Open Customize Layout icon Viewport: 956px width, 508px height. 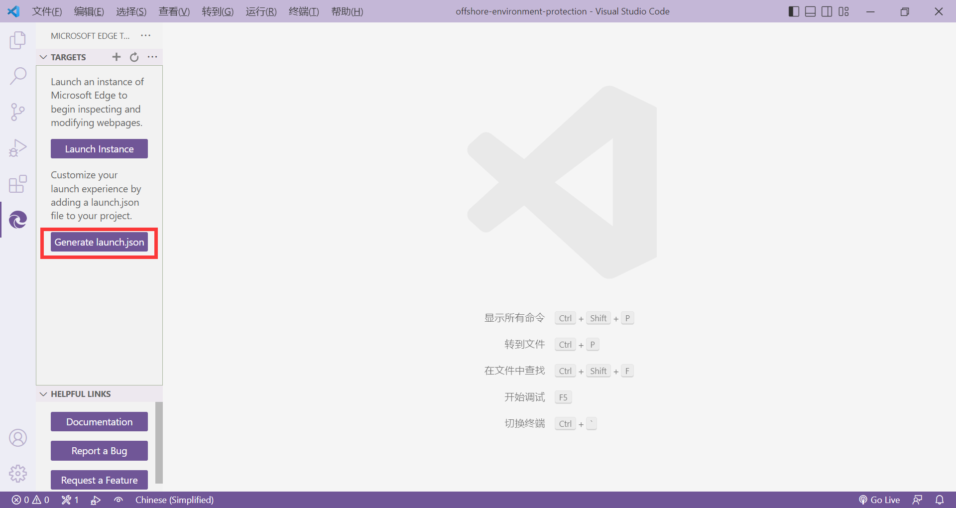(843, 11)
